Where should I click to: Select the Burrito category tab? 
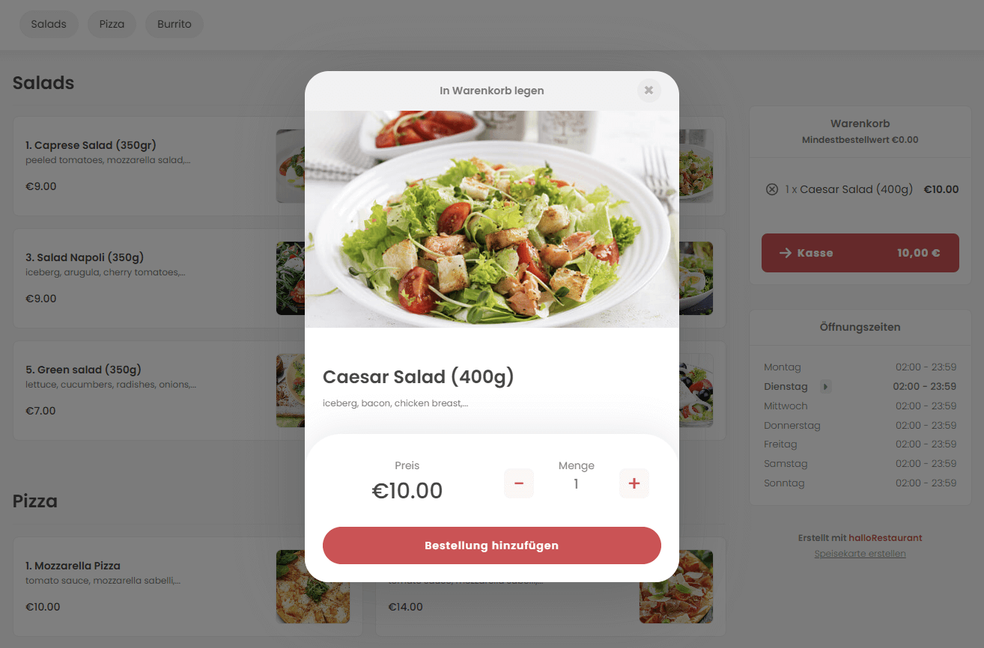174,24
